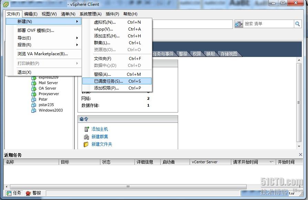The image size is (308, 200).
Task: Sort by the 目标 column header
Action: coord(80,162)
